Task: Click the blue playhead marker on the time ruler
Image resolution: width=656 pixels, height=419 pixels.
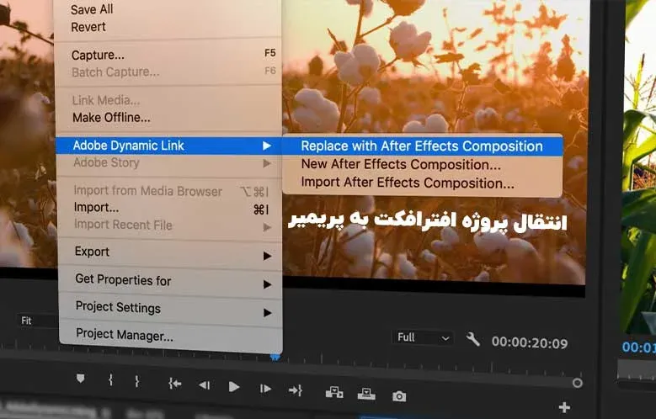Action: (275, 357)
